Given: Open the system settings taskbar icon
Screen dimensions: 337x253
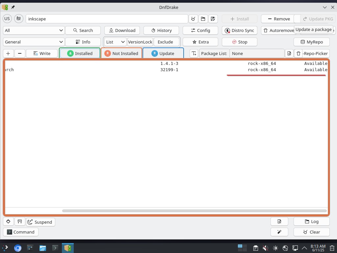Looking at the screenshot, I should point(30,248).
